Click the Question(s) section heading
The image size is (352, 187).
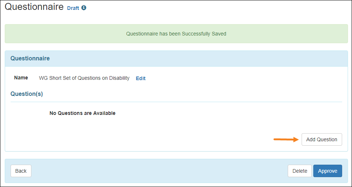[x=27, y=94]
